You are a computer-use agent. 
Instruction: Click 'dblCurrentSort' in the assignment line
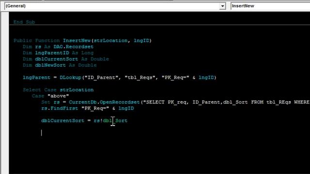pos(62,120)
